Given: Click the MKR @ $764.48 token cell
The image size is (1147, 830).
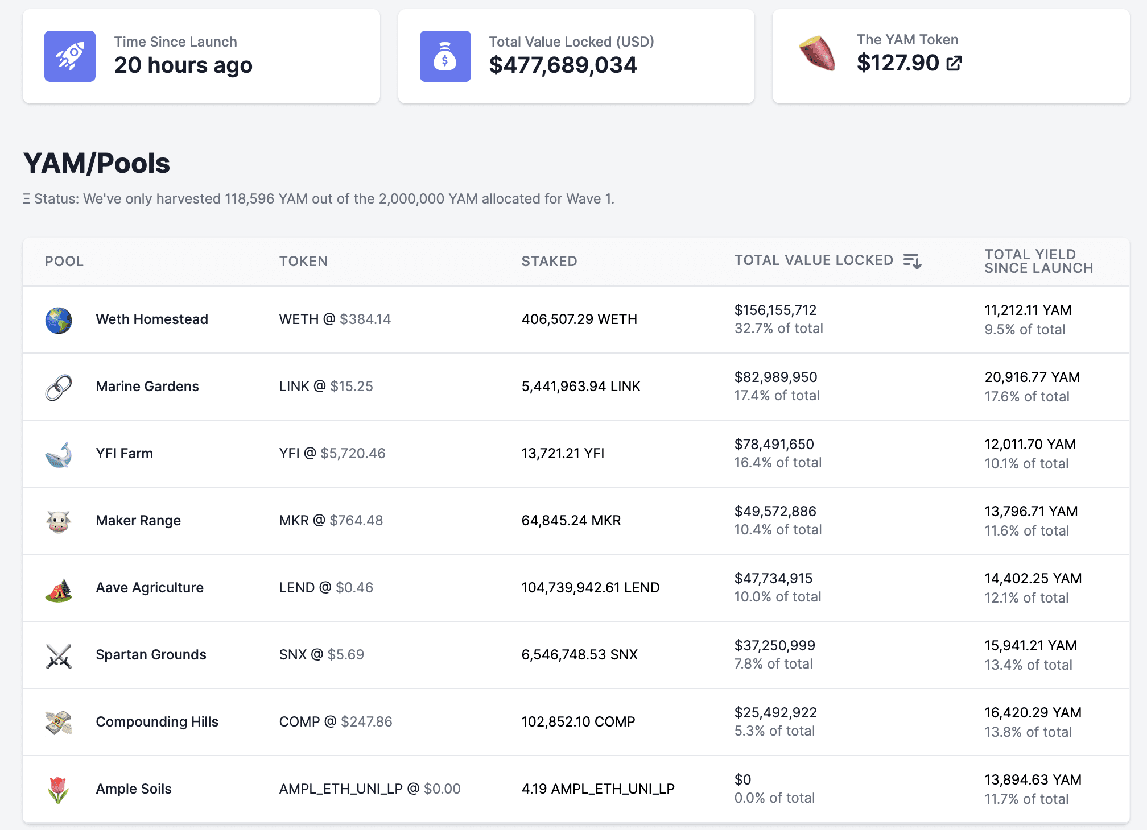Looking at the screenshot, I should pyautogui.click(x=331, y=521).
